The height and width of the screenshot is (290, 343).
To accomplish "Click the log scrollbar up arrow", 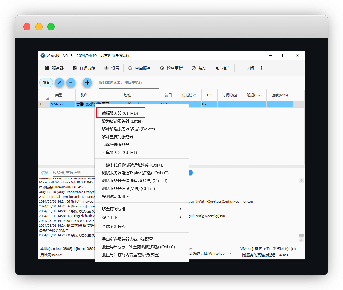I will tap(301, 181).
